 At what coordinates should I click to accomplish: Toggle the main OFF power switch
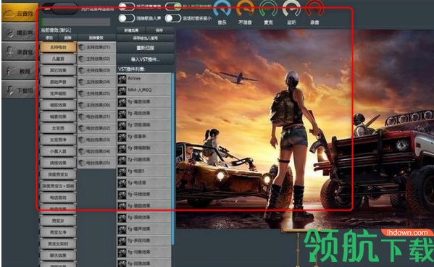pyautogui.click(x=60, y=9)
